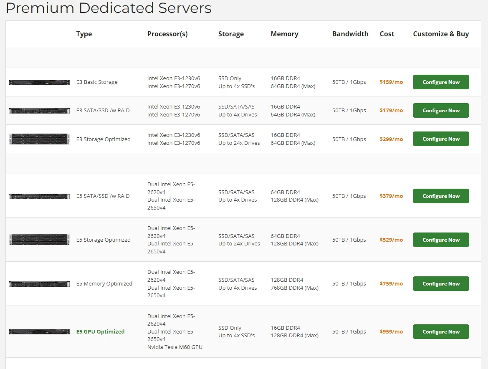Click the E5 Storage Optimized server thumbnail
The height and width of the screenshot is (369, 488).
(39, 240)
